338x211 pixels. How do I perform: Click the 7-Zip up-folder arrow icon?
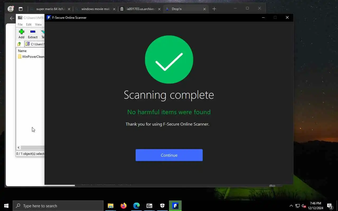click(19, 44)
